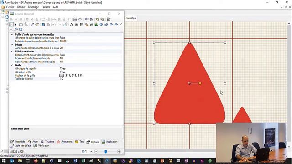Open the Affichage menu
This screenshot has height=164, width=292.
point(33,7)
